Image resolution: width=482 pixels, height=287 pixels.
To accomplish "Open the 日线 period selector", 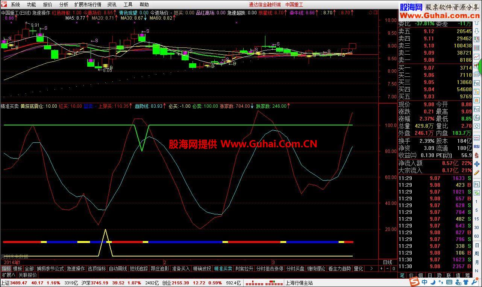I will (387, 262).
